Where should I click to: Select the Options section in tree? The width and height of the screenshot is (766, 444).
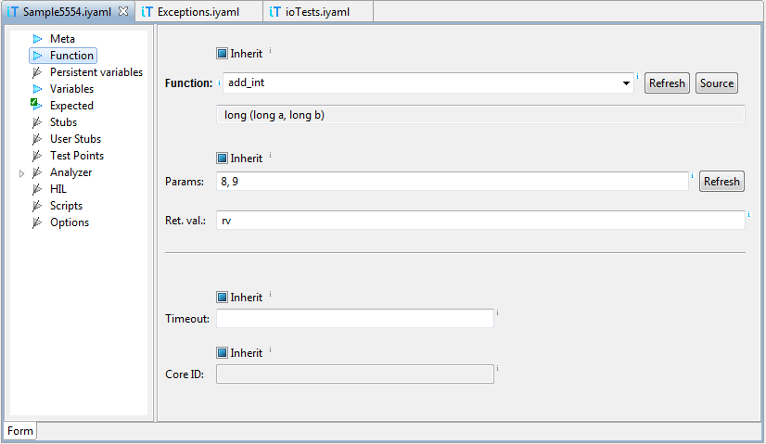point(70,222)
